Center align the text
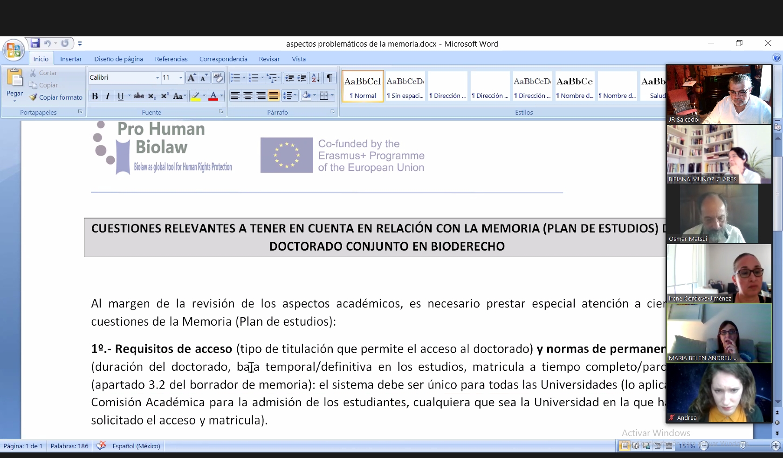The height and width of the screenshot is (458, 783). (x=248, y=96)
